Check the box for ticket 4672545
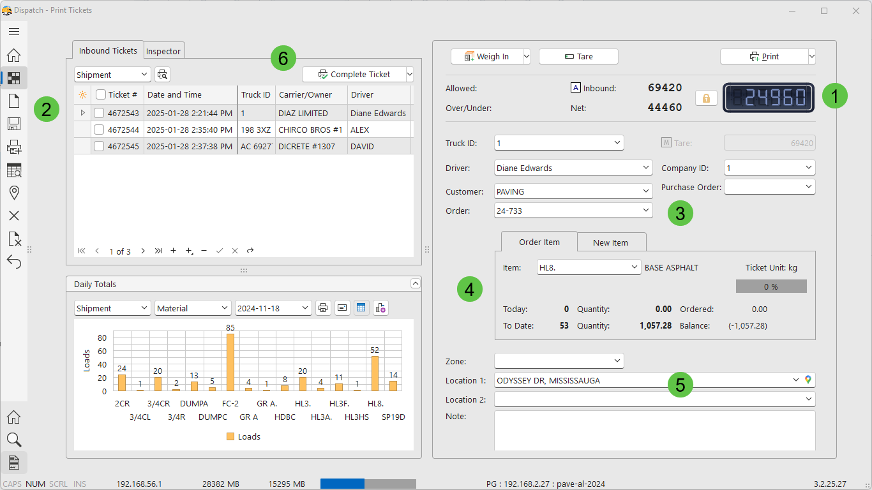872x490 pixels. coord(99,146)
